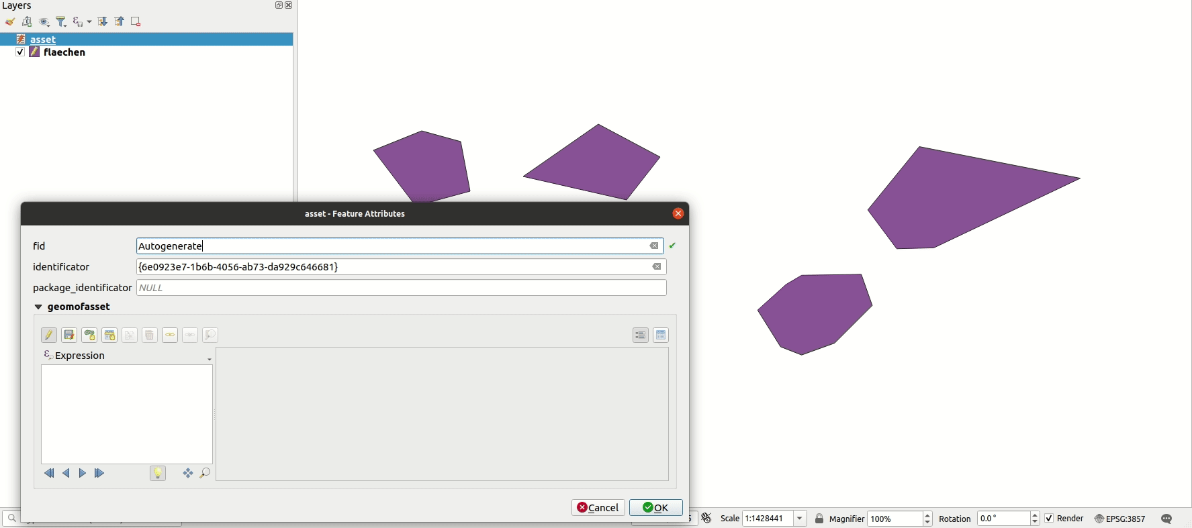Open the Filter Legend funnel menu

(61, 22)
